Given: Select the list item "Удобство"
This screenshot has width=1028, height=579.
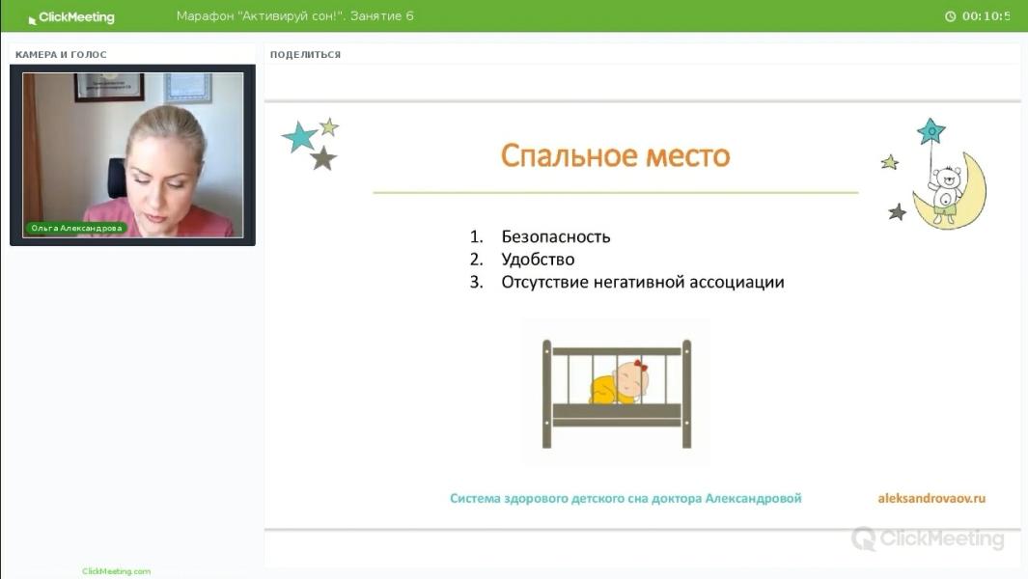Looking at the screenshot, I should click(538, 260).
